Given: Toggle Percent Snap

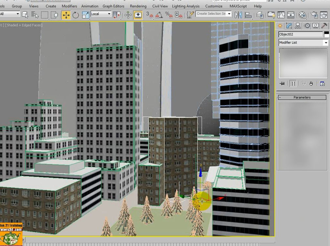Looking at the screenshot, I should (x=169, y=15).
